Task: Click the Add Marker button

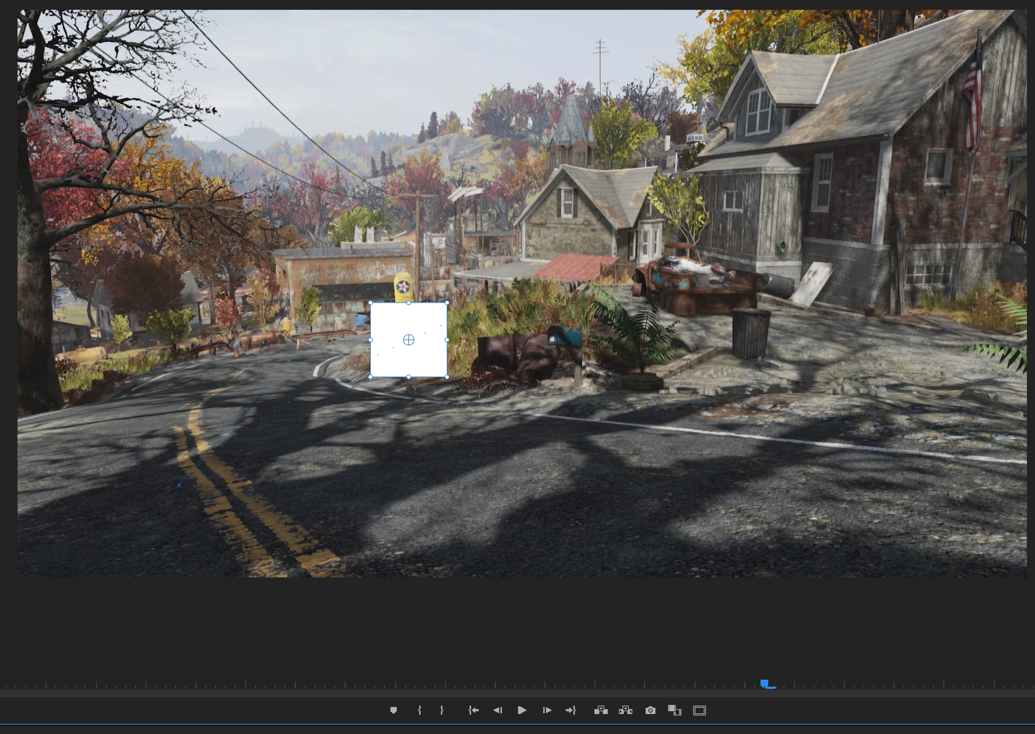Action: point(393,710)
